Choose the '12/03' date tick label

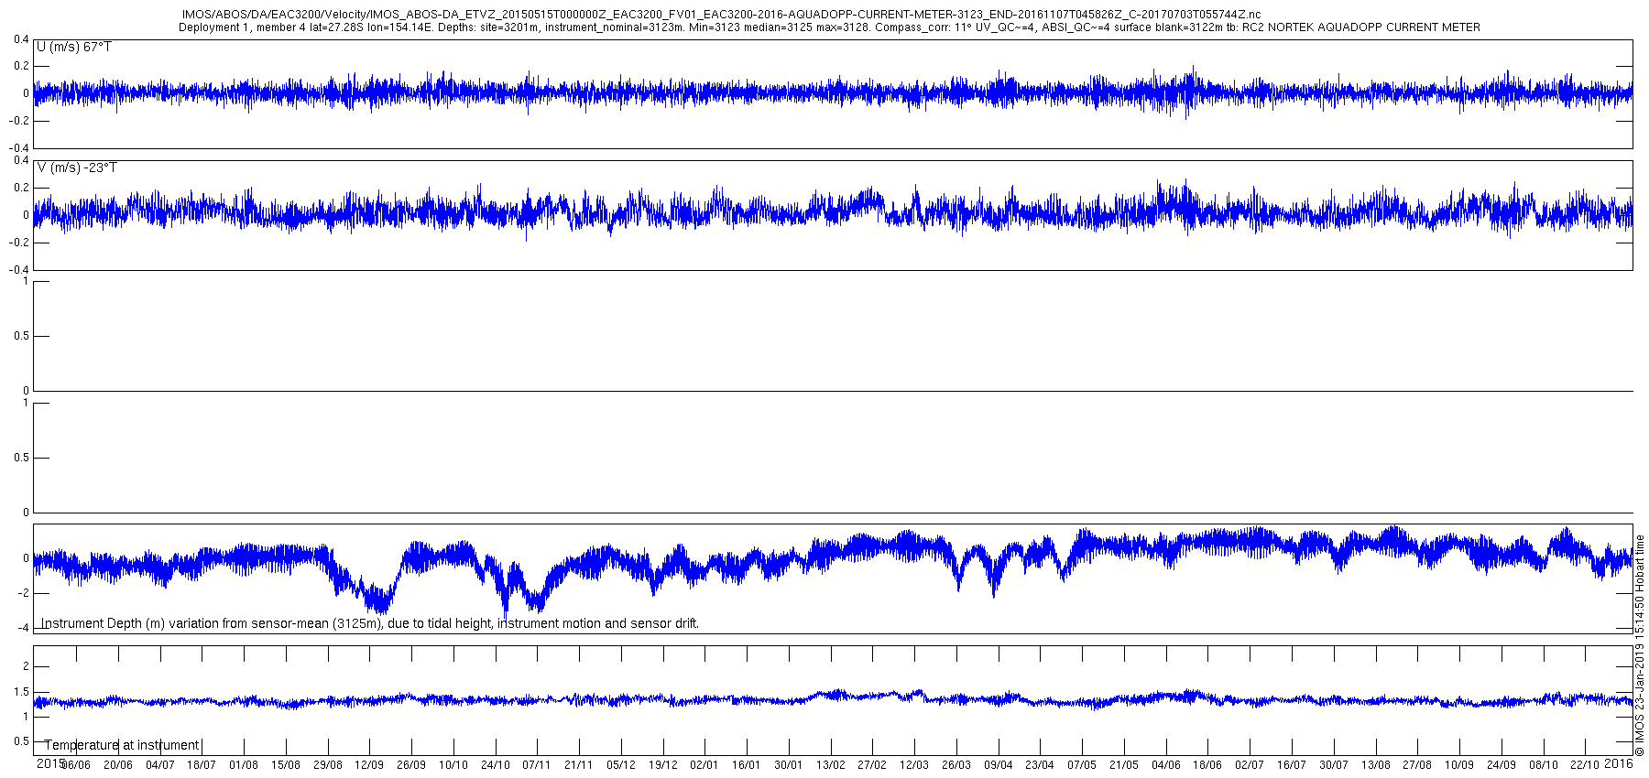click(x=914, y=765)
